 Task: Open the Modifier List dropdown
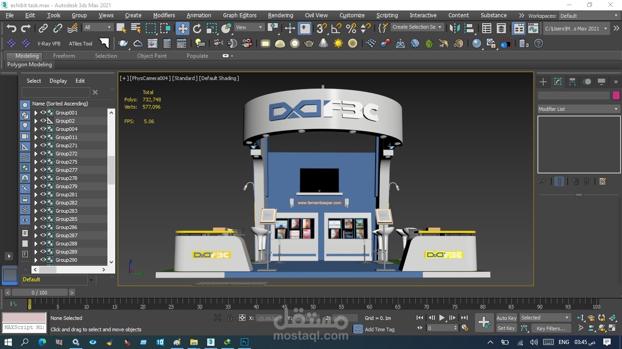[x=579, y=109]
